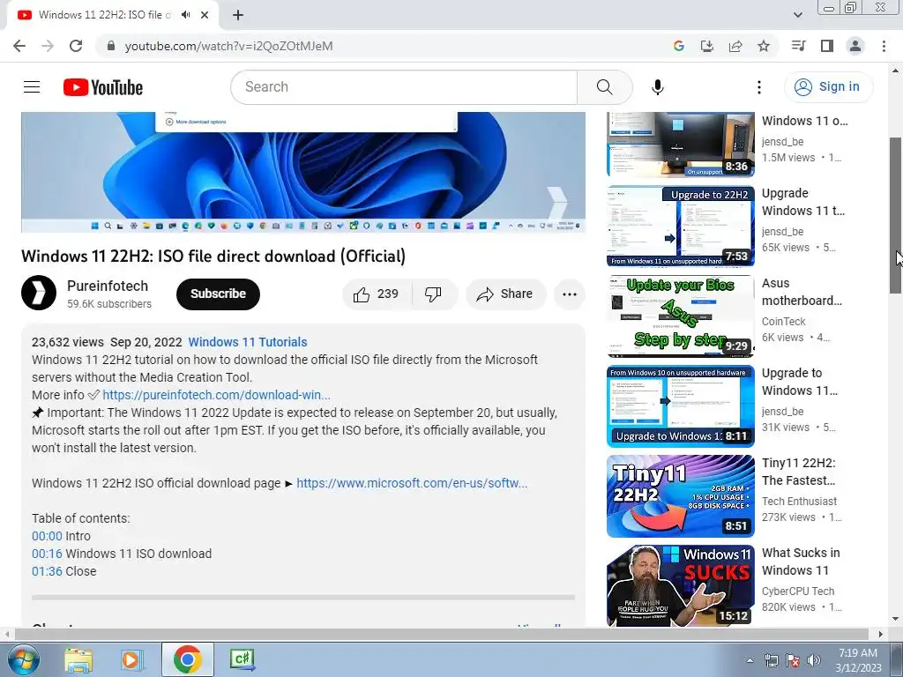The width and height of the screenshot is (903, 677).
Task: Launch Windows Media Player from the taskbar
Action: (x=131, y=659)
